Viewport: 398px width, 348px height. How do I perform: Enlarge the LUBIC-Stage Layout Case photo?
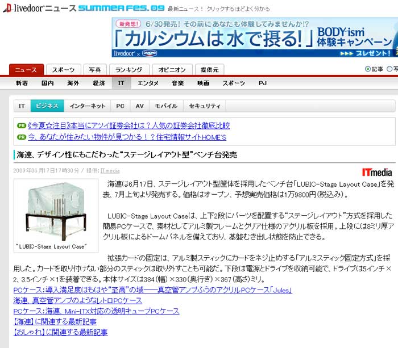tap(56, 211)
